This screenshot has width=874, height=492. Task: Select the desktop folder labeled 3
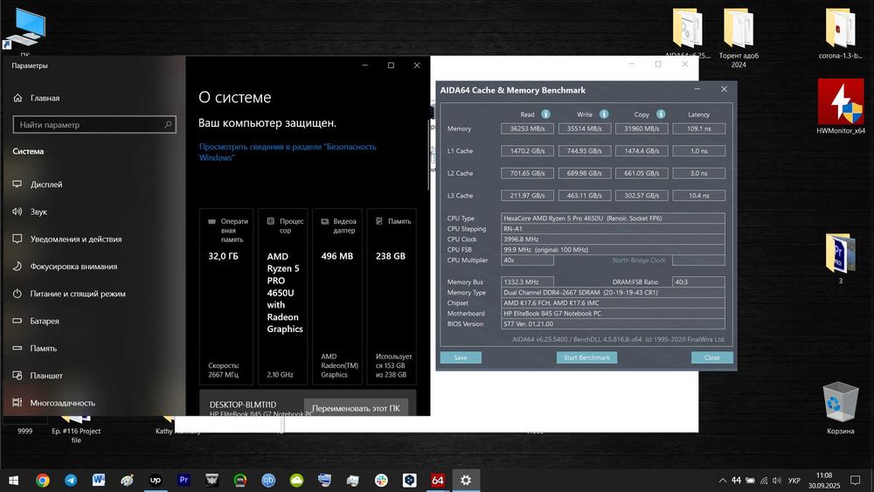click(841, 259)
